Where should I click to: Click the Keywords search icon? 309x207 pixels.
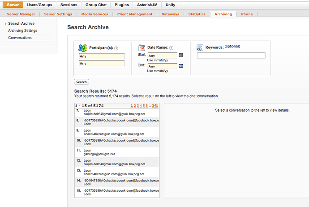pos(200,47)
